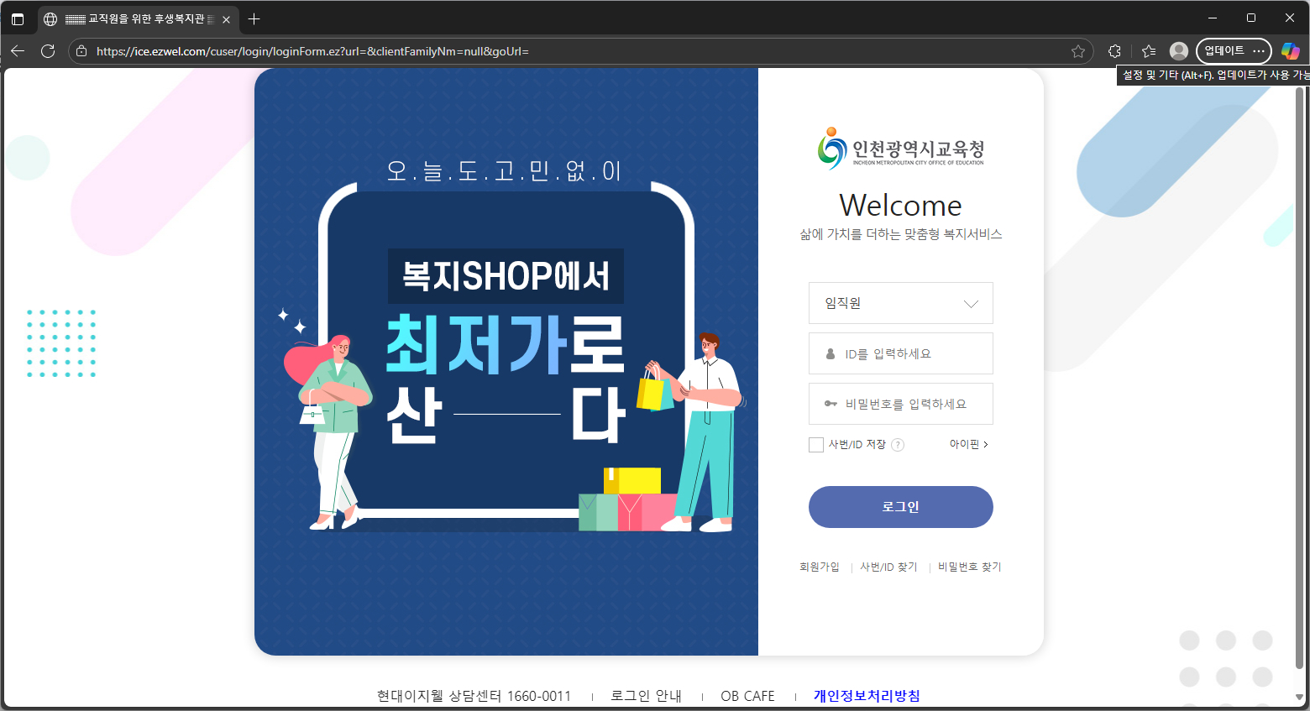
Task: Click the browser back arrow
Action: 17,51
